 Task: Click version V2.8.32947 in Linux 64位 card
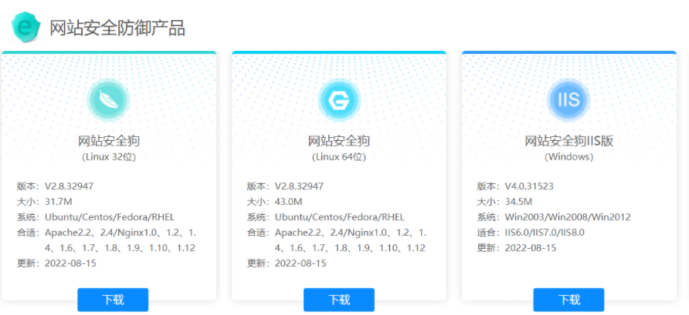pos(299,186)
